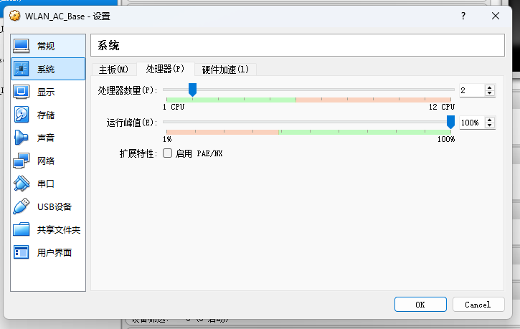Click the 常规 (General) monitor icon
Screen dimensions: 520x329
22,46
